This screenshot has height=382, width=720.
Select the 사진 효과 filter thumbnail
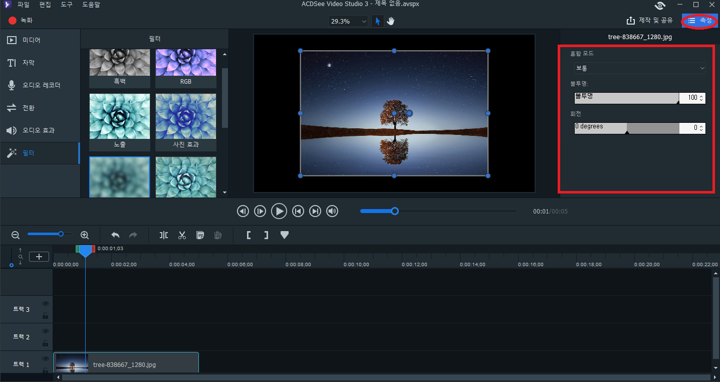click(186, 122)
